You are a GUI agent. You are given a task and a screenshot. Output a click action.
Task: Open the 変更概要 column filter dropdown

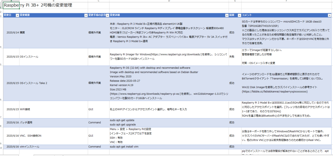(86, 15)
